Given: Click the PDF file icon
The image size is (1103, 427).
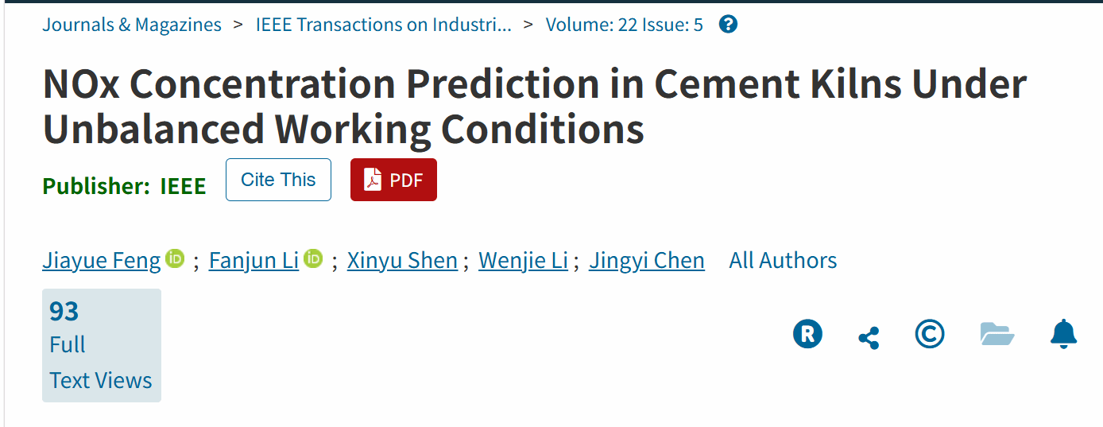Looking at the screenshot, I should [373, 181].
